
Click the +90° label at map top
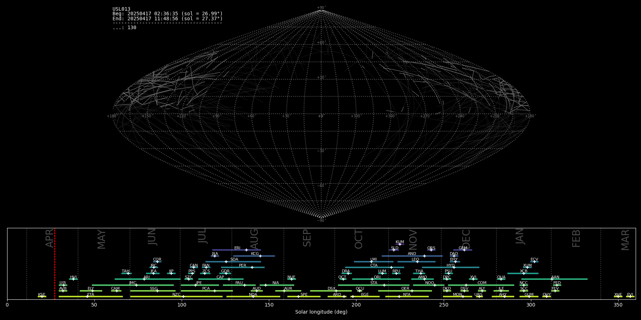tap(321, 8)
